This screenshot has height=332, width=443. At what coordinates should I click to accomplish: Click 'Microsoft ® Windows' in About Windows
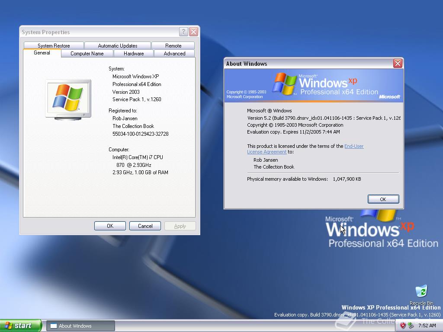pyautogui.click(x=269, y=111)
